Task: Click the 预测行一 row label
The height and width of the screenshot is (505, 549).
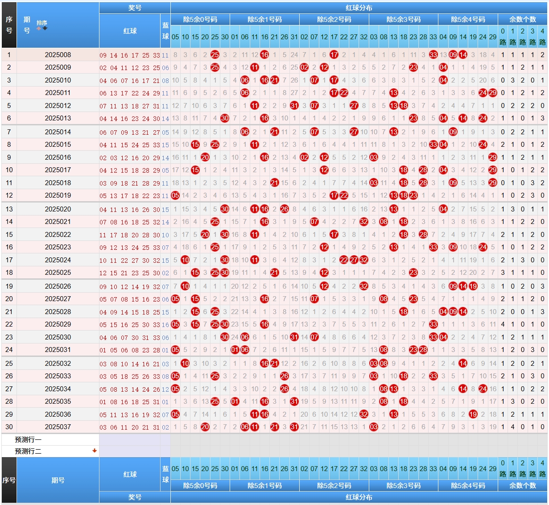Action: click(x=28, y=439)
